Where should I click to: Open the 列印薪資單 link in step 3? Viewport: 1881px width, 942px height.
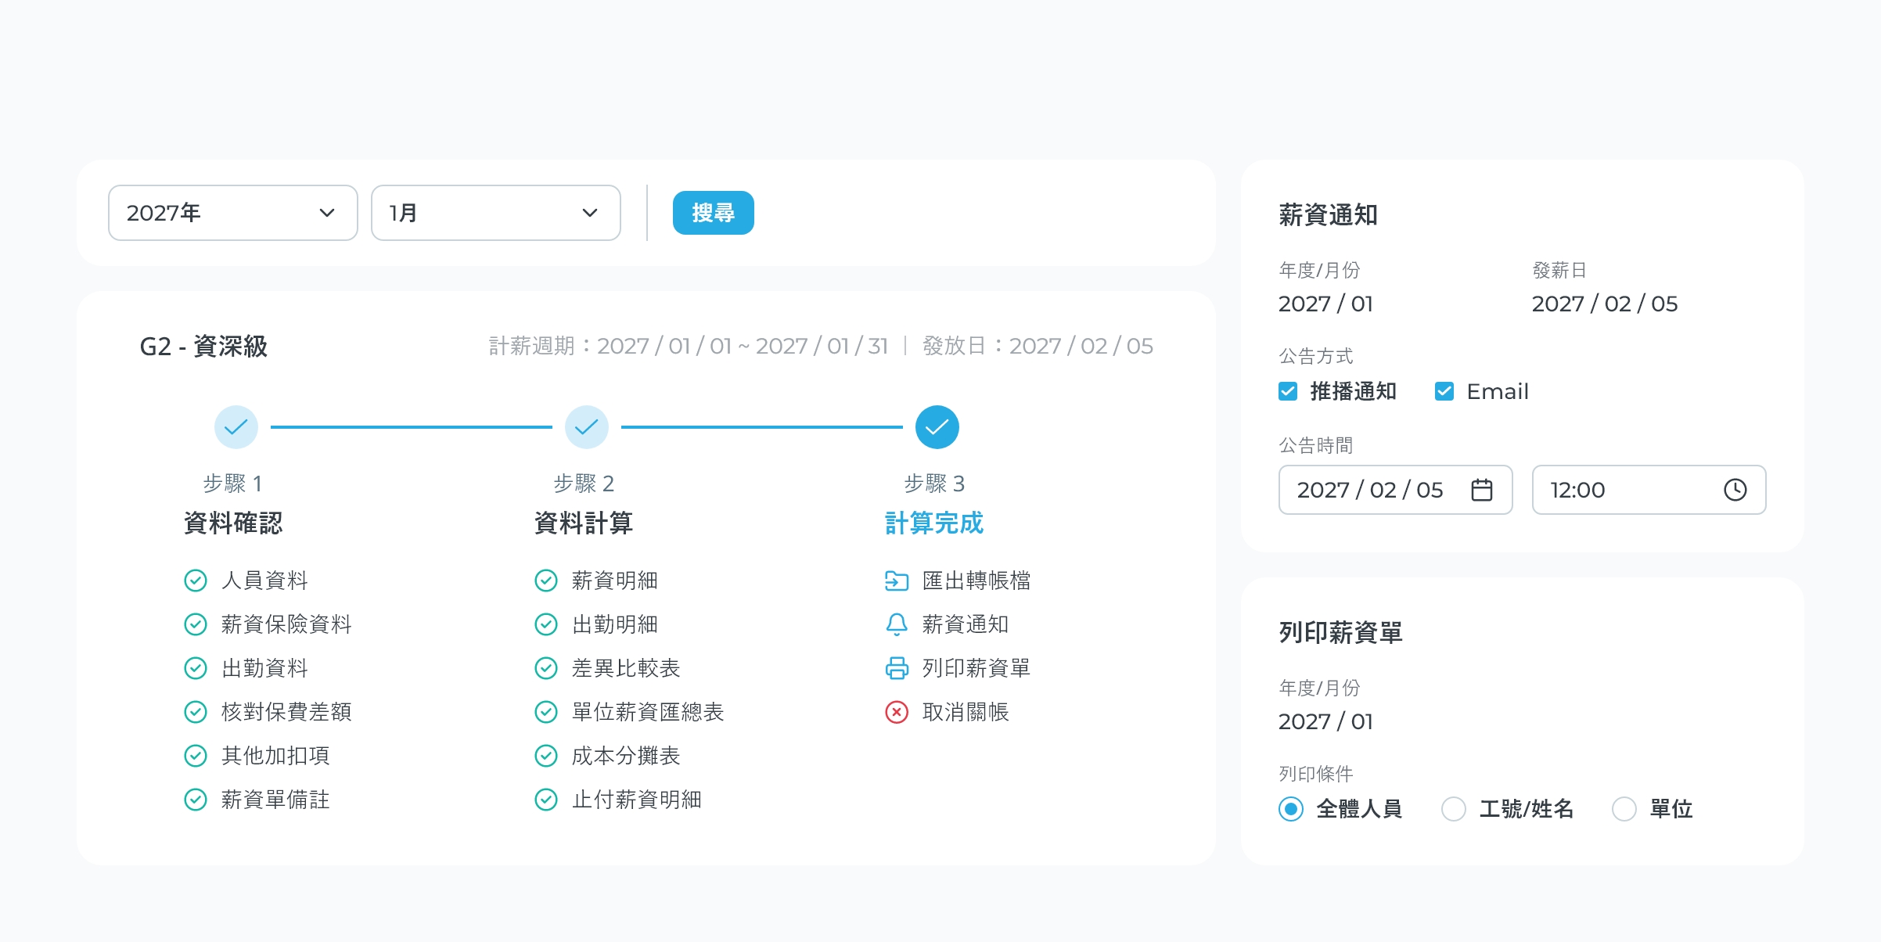click(x=976, y=668)
